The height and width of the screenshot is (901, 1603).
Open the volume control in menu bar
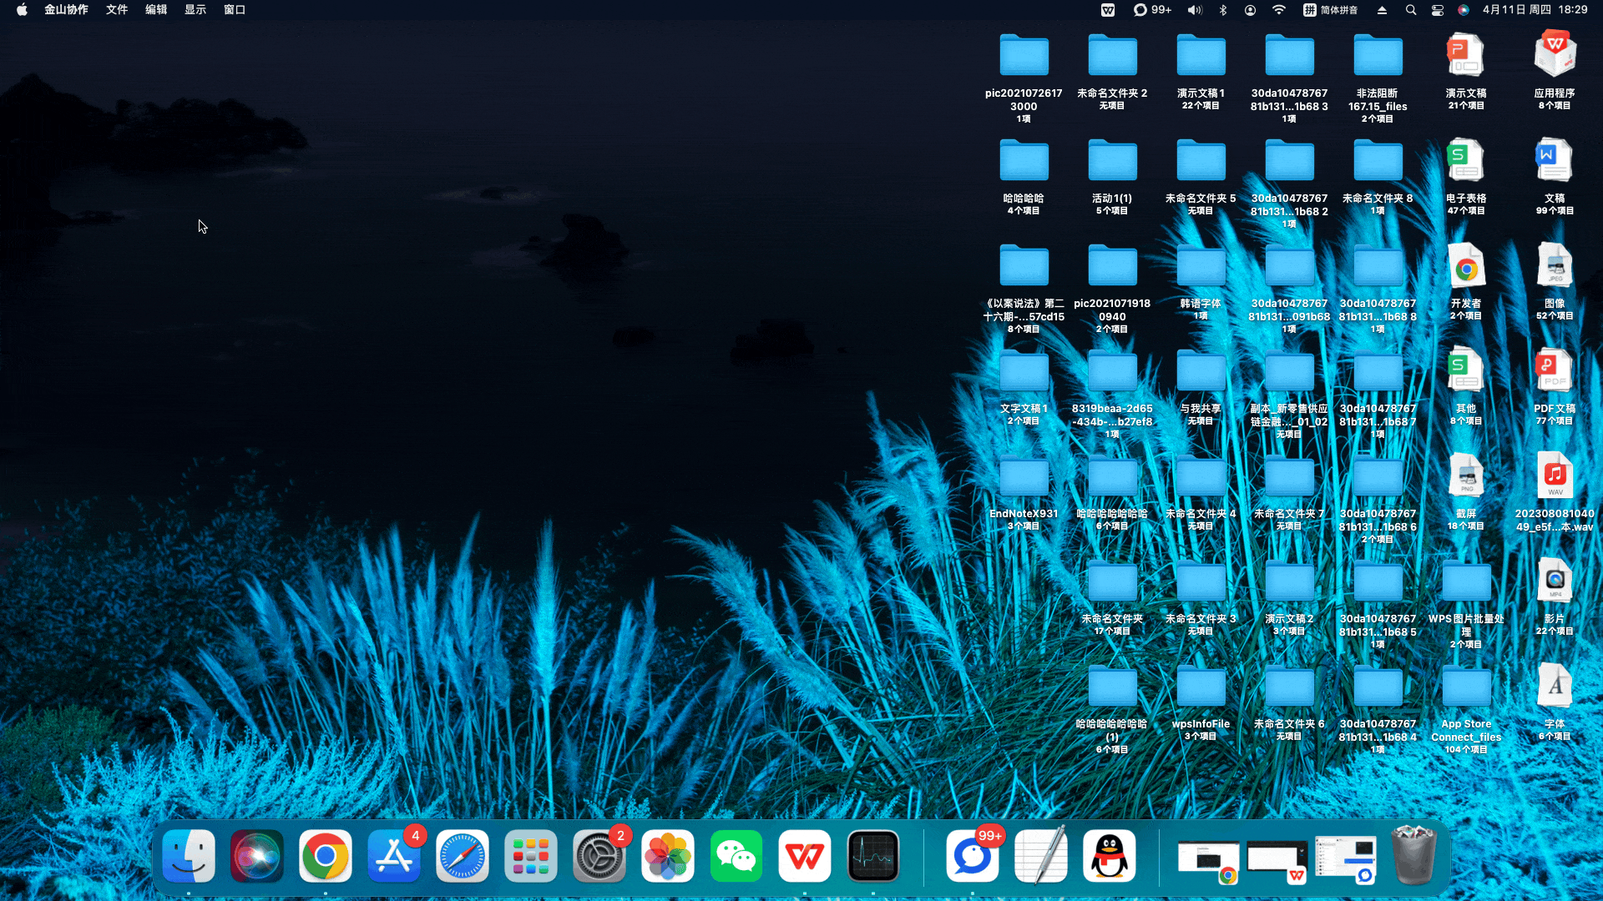(x=1195, y=10)
